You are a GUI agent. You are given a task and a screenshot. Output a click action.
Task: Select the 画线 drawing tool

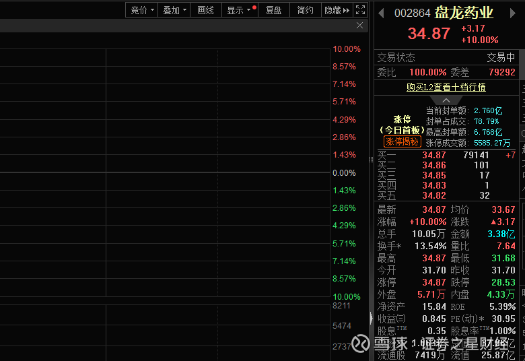pos(205,10)
